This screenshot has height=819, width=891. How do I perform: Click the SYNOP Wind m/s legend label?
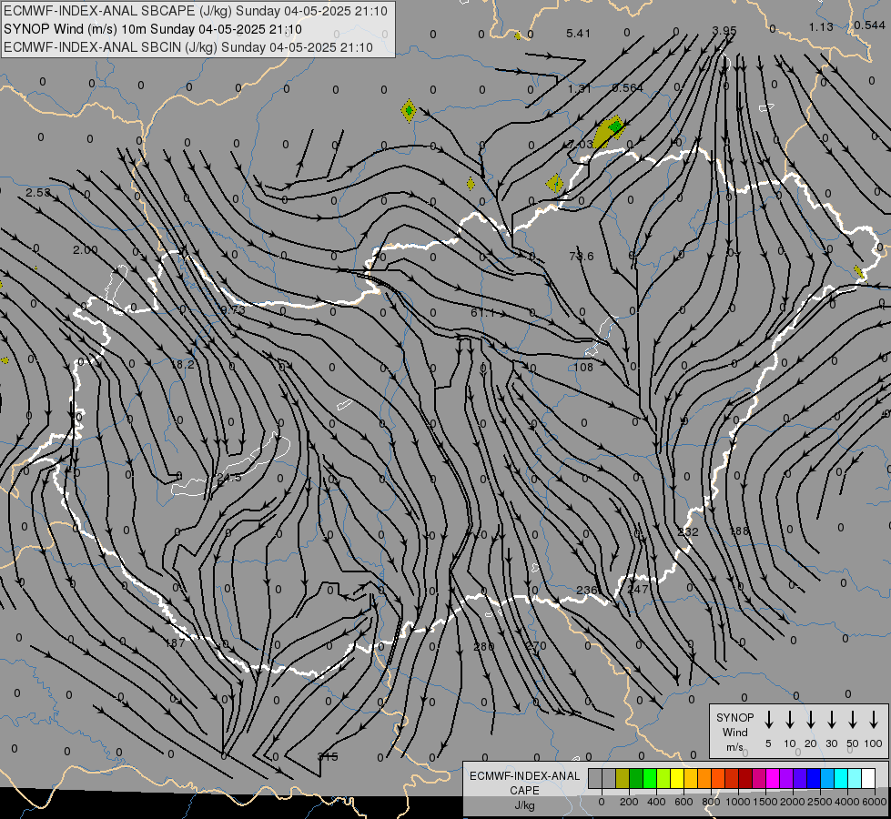click(734, 732)
